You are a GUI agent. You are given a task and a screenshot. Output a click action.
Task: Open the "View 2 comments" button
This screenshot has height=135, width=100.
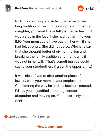pyautogui.click(x=50, y=127)
